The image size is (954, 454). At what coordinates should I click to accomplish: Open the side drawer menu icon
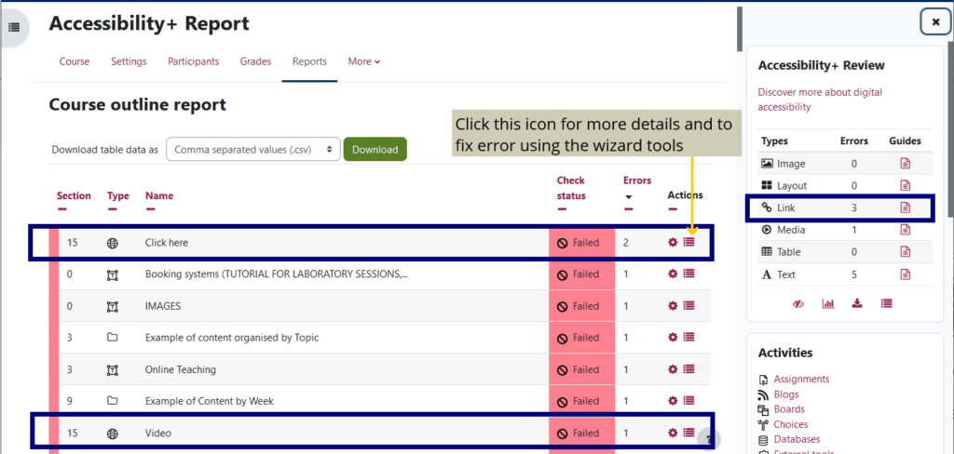click(13, 27)
